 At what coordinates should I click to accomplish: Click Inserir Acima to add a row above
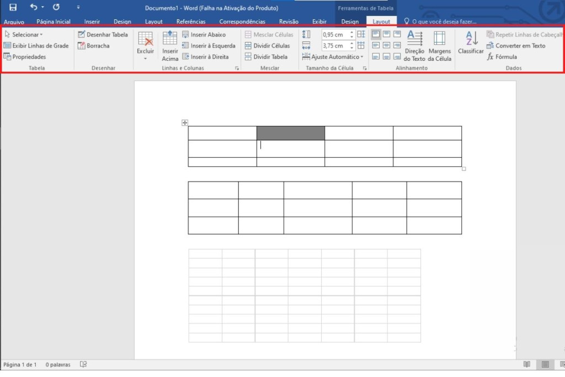point(170,45)
